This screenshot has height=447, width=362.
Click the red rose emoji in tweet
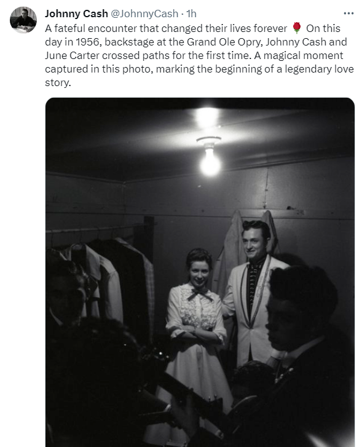296,28
